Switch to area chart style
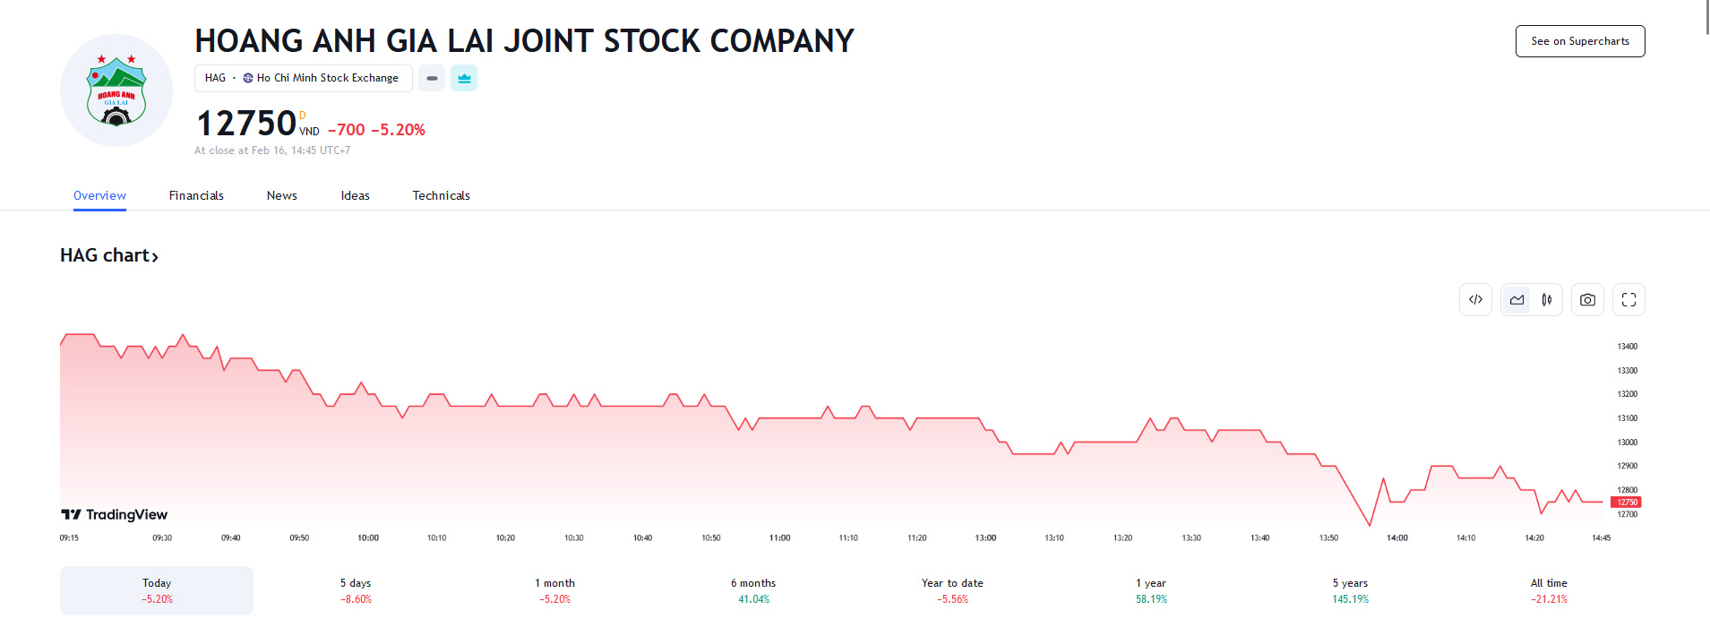Image resolution: width=1710 pixels, height=619 pixels. click(x=1517, y=300)
